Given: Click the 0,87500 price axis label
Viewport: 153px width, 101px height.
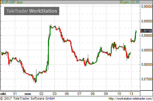Looking at the screenshot, I should coord(147,79).
